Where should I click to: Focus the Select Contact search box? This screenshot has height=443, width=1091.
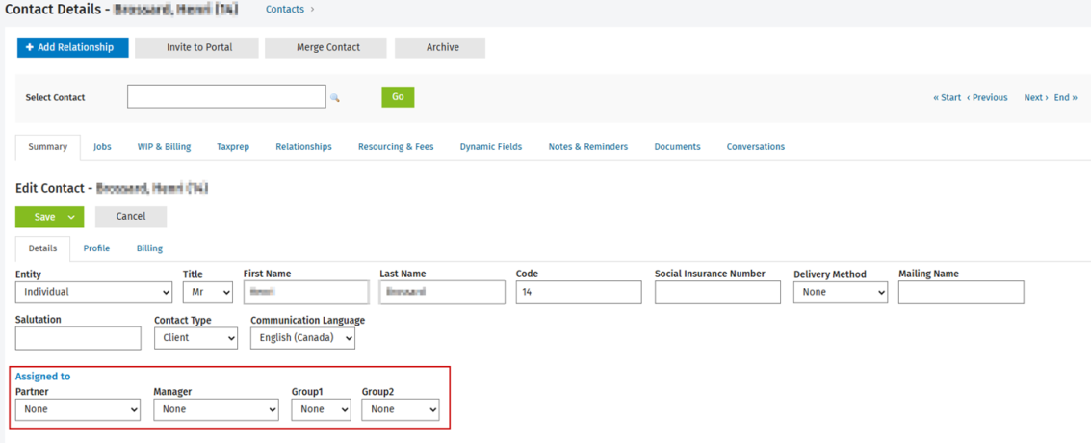point(226,97)
